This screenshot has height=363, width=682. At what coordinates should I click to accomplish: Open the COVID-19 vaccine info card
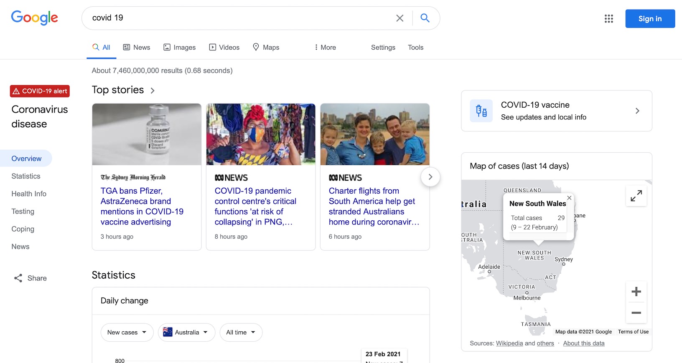coord(556,111)
